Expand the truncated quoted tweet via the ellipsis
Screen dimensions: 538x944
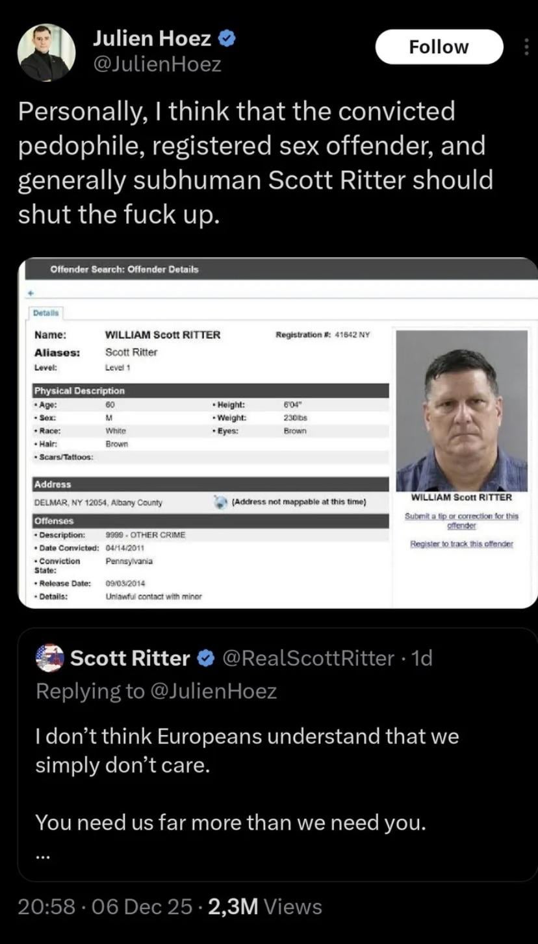(x=43, y=856)
